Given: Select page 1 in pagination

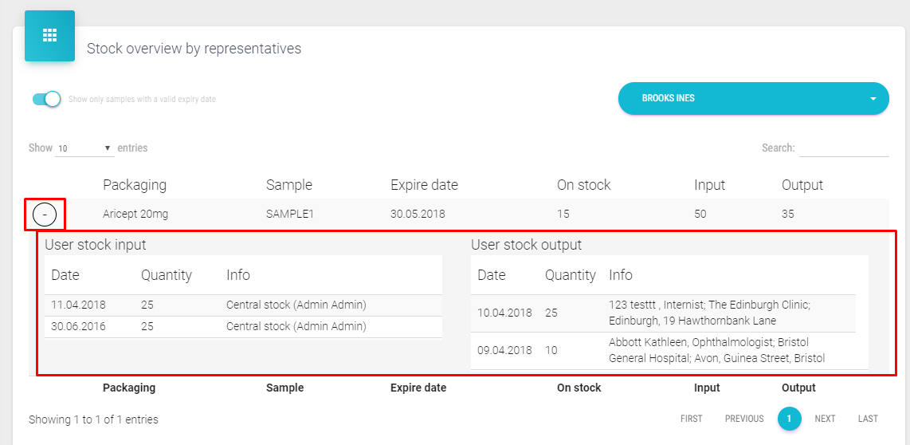Looking at the screenshot, I should pos(789,419).
